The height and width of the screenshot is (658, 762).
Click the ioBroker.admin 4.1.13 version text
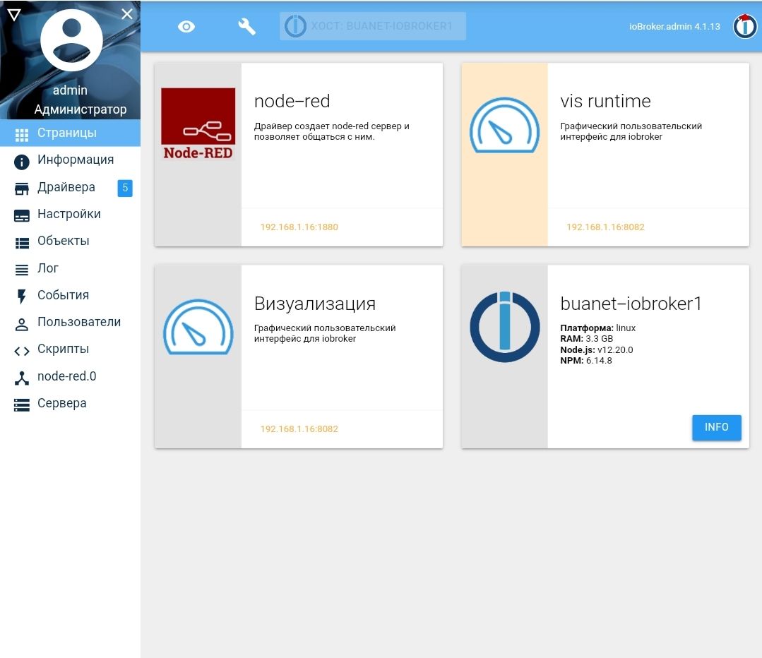[674, 26]
